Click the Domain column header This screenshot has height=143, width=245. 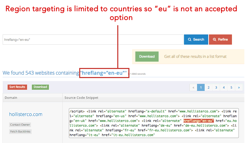(x=11, y=98)
